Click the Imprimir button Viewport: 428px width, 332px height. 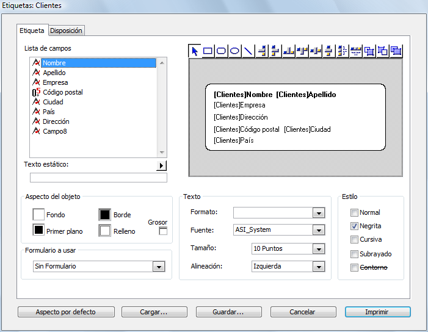(x=377, y=312)
